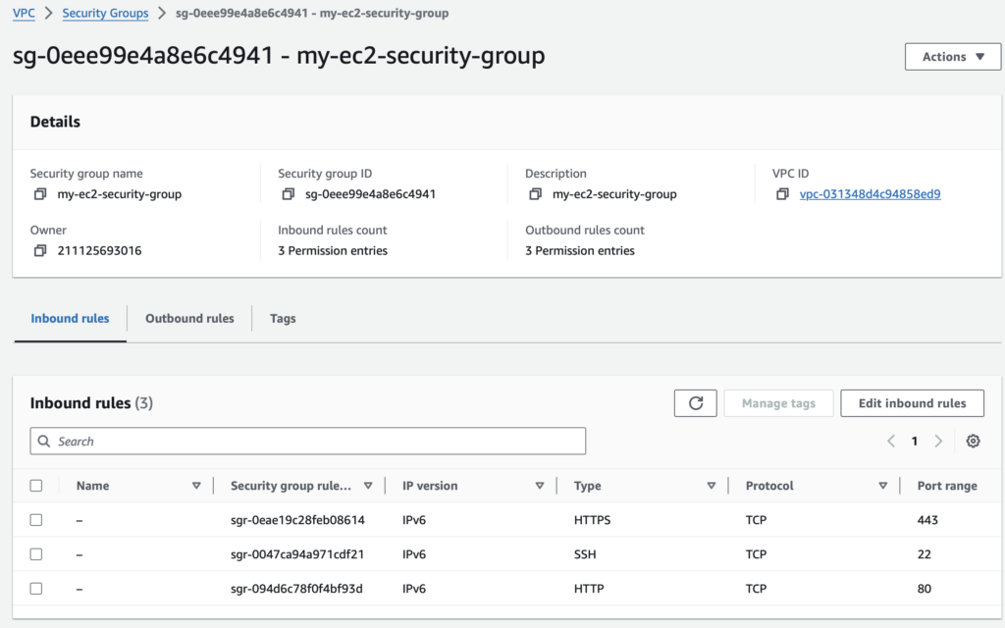Click the inbound 3 Permission entries text
The width and height of the screenshot is (1005, 628).
(333, 250)
